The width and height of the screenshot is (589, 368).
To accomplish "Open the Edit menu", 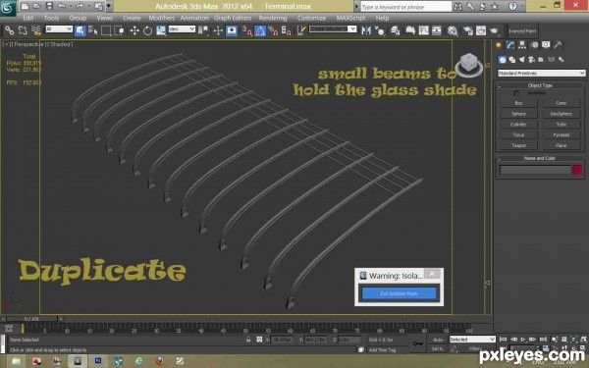I will (28, 18).
